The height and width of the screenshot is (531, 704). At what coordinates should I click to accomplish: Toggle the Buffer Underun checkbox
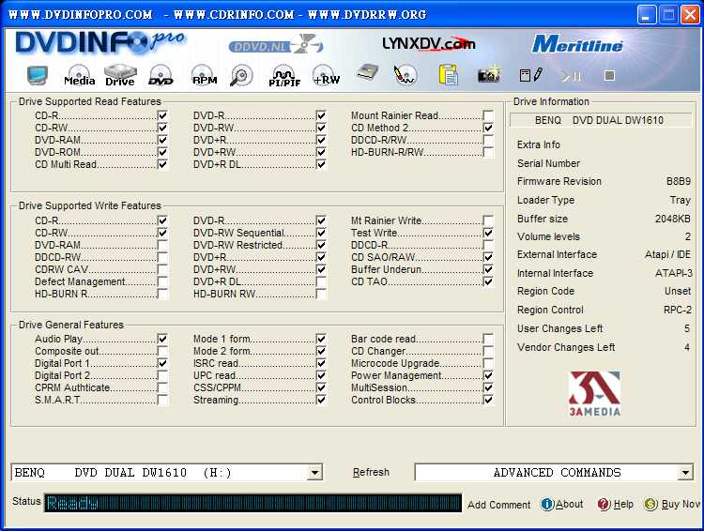pos(488,269)
